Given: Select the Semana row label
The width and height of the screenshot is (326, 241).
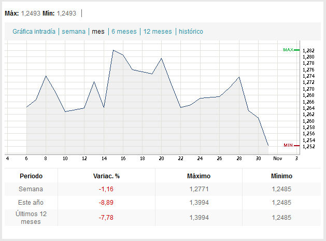Looking at the screenshot, I should click(x=31, y=189).
